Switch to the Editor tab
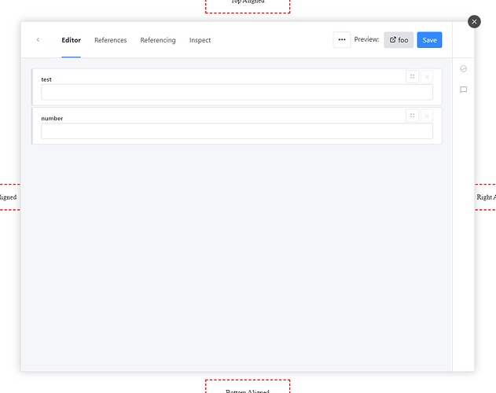This screenshot has height=393, width=496. pos(72,40)
